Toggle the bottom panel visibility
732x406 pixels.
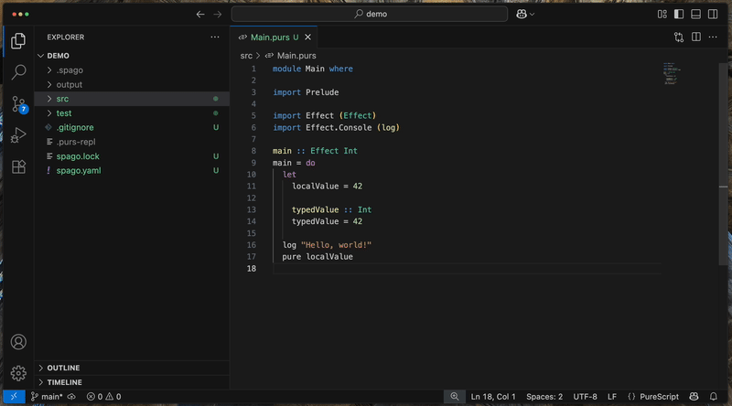click(695, 14)
